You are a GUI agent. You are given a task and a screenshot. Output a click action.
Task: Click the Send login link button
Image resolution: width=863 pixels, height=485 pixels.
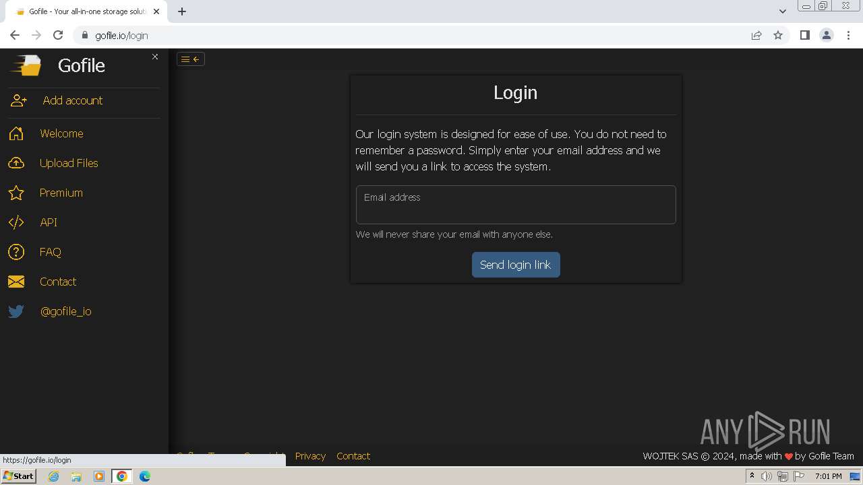tap(516, 265)
